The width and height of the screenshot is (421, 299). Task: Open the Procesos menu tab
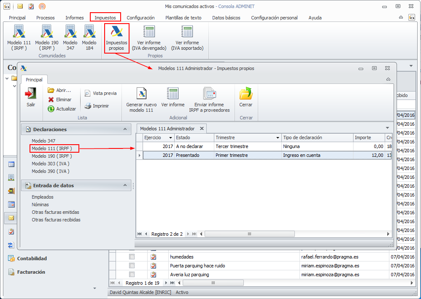pos(46,18)
